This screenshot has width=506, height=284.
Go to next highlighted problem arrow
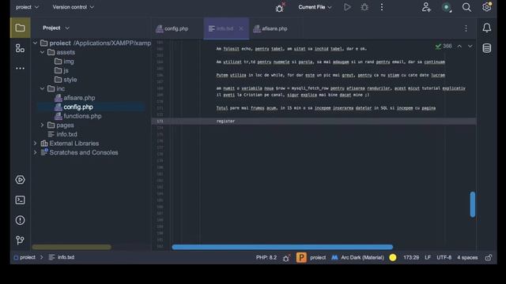click(x=470, y=47)
